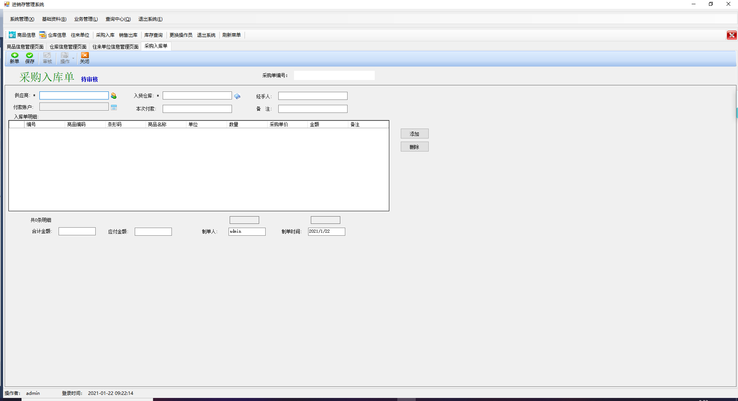Focus the 供应商 input field
The image size is (738, 401).
(74, 95)
